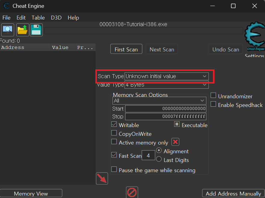
Task: Click the red arrow add-to-address-list icon
Action: click(102, 178)
